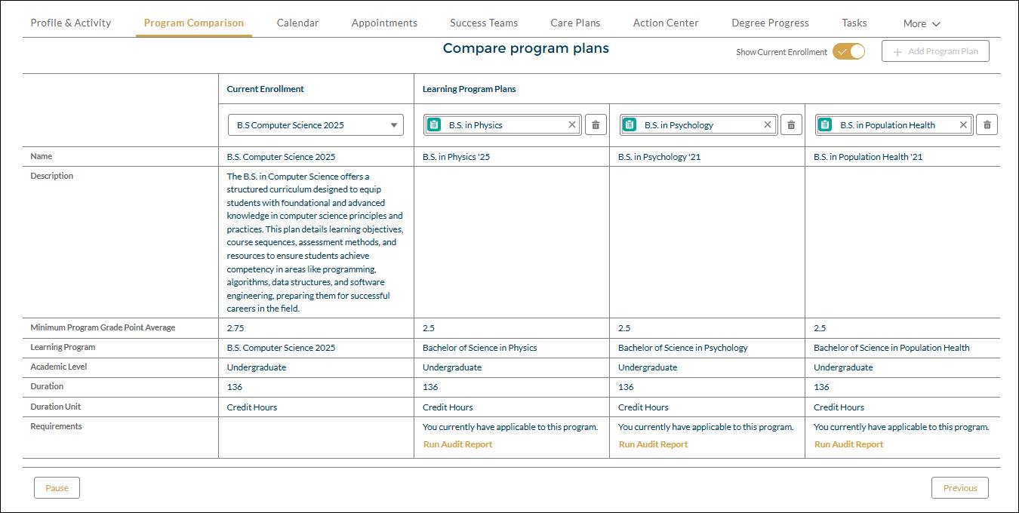
Task: Toggle the Show Current Enrollment switch
Action: point(848,51)
